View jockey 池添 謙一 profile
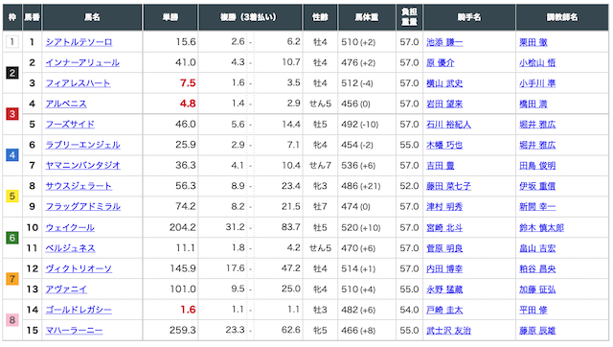613x347 pixels. point(444,42)
